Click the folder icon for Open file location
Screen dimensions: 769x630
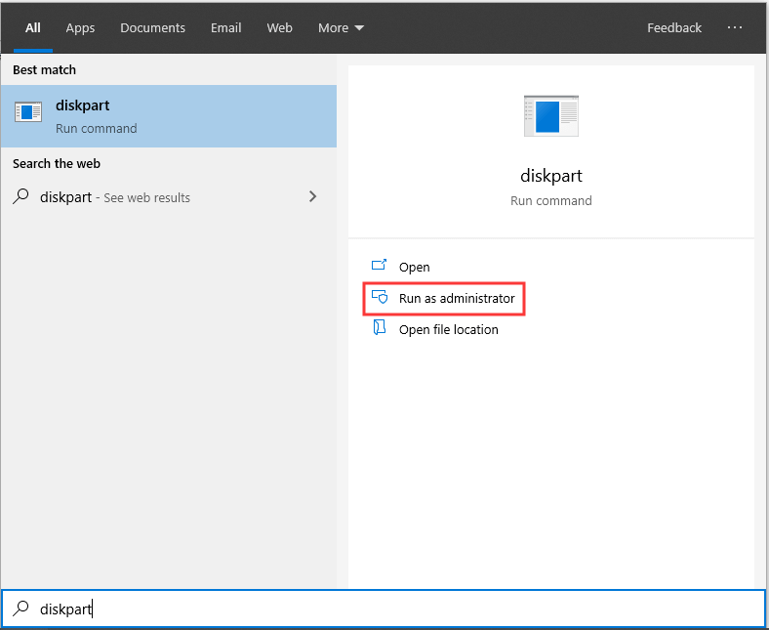379,327
